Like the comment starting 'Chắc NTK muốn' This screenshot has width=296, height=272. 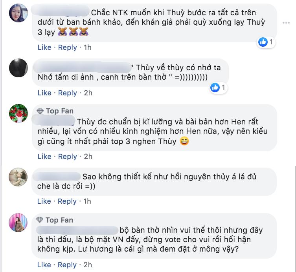pyautogui.click(x=44, y=47)
